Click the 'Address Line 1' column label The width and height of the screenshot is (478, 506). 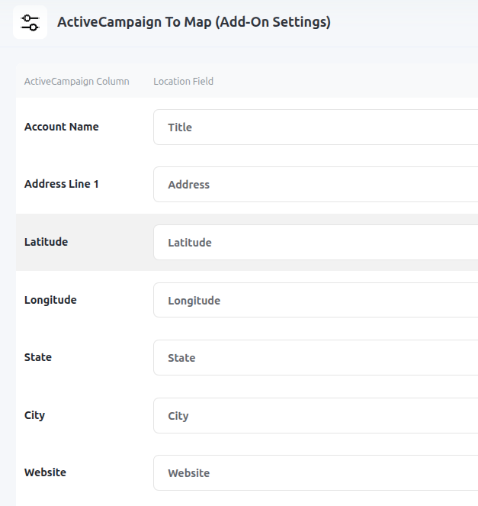pos(62,184)
